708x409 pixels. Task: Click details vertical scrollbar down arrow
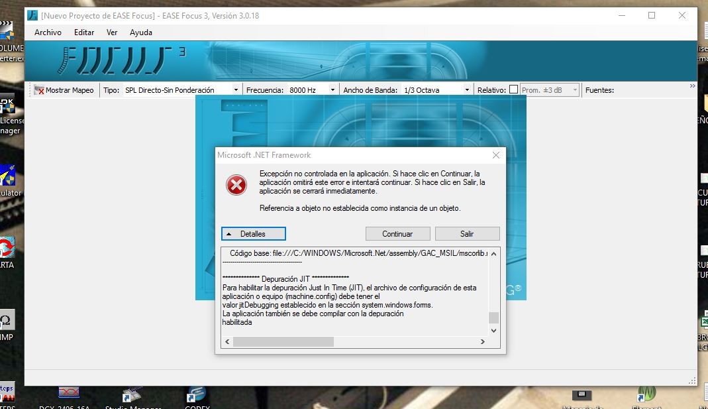coord(493,331)
